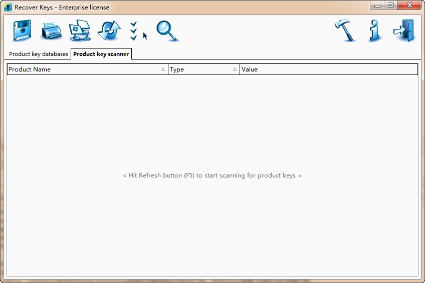The height and width of the screenshot is (283, 425).
Task: Open the About information icon
Action: point(374,30)
